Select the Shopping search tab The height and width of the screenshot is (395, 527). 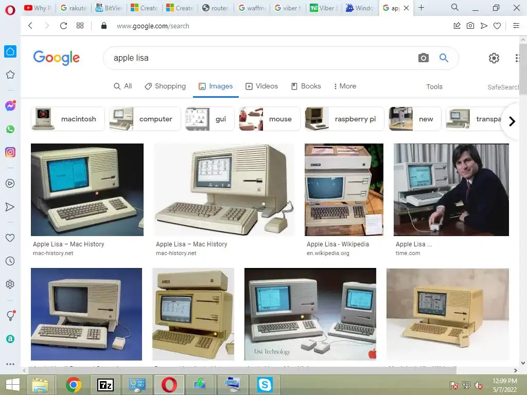click(165, 86)
